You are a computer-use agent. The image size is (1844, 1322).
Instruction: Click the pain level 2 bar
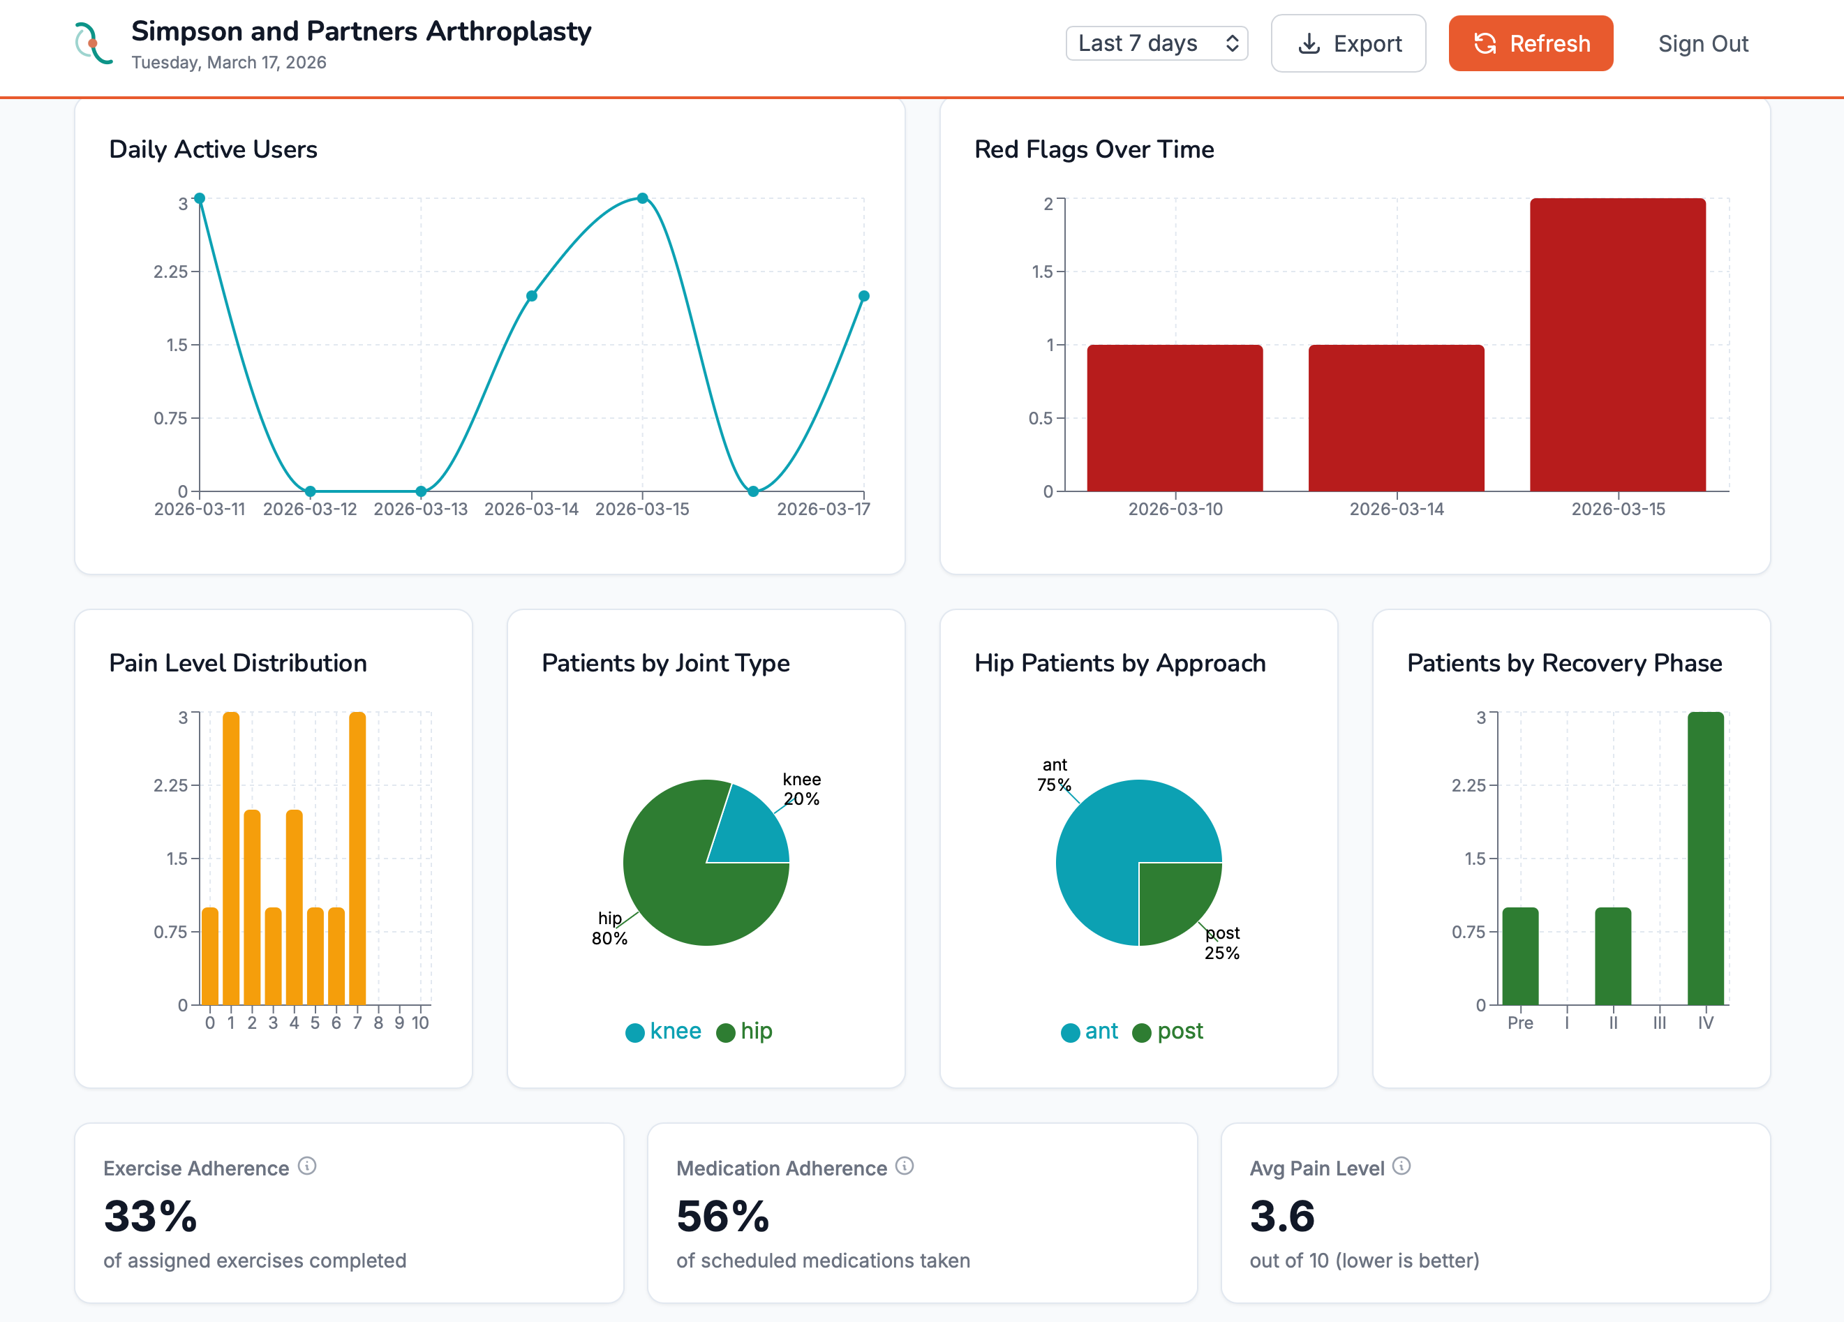point(252,907)
